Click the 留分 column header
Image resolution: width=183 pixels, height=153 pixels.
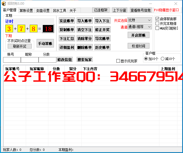click(x=73, y=69)
